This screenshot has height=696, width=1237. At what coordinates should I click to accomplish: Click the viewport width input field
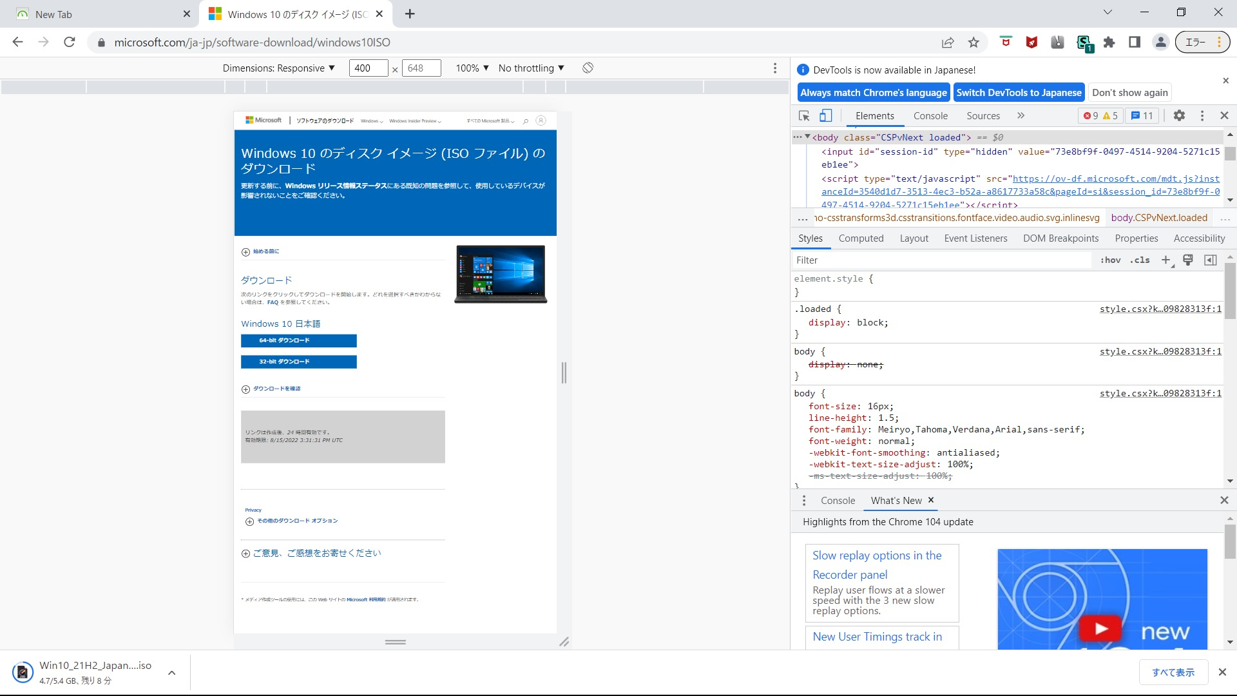[368, 68]
